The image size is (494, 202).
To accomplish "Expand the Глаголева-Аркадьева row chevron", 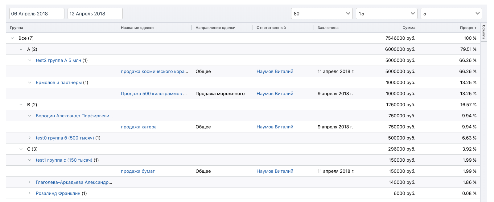I will [30, 182].
